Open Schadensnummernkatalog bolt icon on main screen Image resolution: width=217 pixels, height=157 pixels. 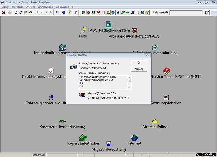click(155, 47)
